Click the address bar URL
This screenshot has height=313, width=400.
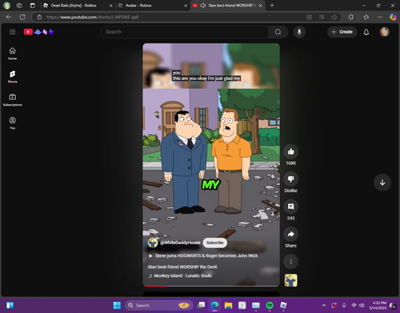(x=92, y=17)
